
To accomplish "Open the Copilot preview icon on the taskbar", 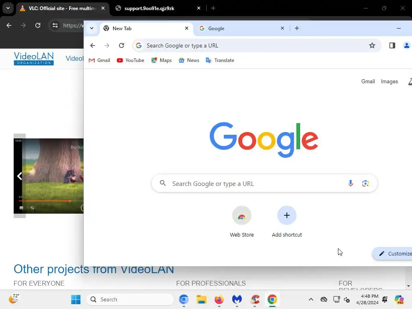I will (399, 299).
